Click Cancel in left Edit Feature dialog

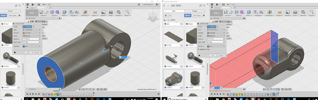37,52
